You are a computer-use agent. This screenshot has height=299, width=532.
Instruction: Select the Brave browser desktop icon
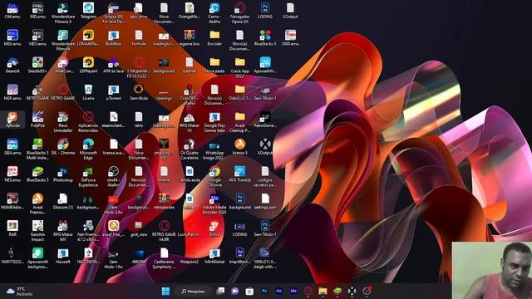coord(214,228)
